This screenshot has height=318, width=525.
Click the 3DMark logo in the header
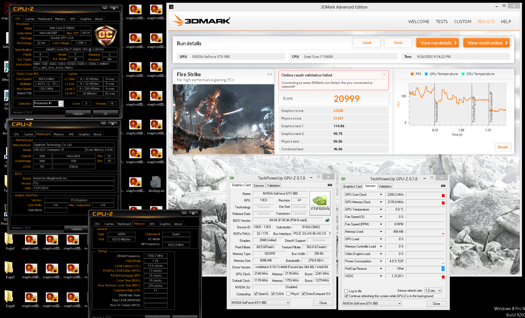[x=201, y=20]
